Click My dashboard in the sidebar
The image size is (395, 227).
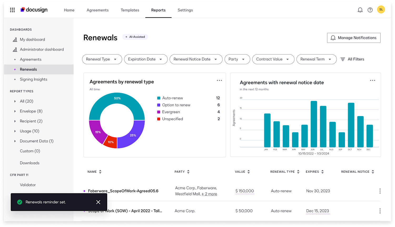point(32,39)
